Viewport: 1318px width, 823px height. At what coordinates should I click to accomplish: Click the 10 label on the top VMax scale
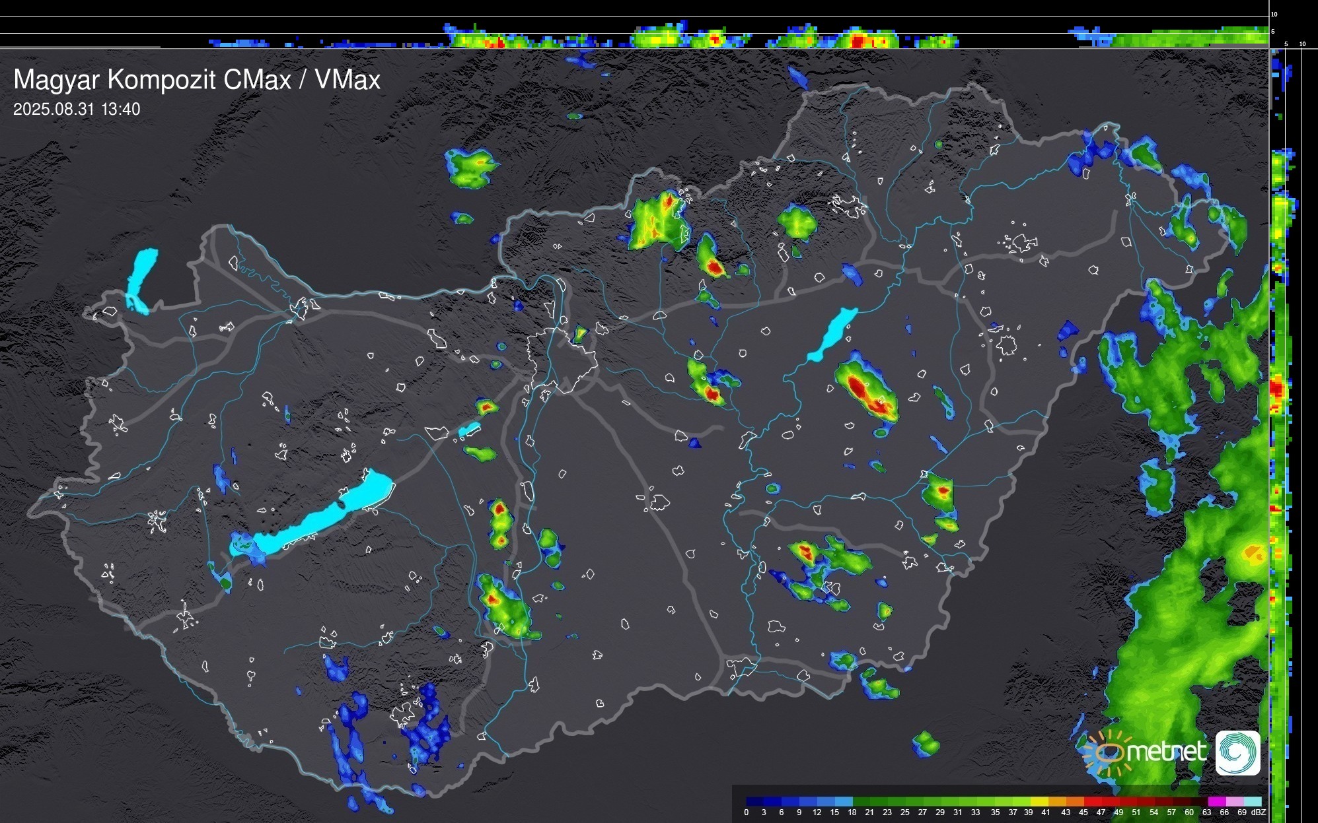1274,14
